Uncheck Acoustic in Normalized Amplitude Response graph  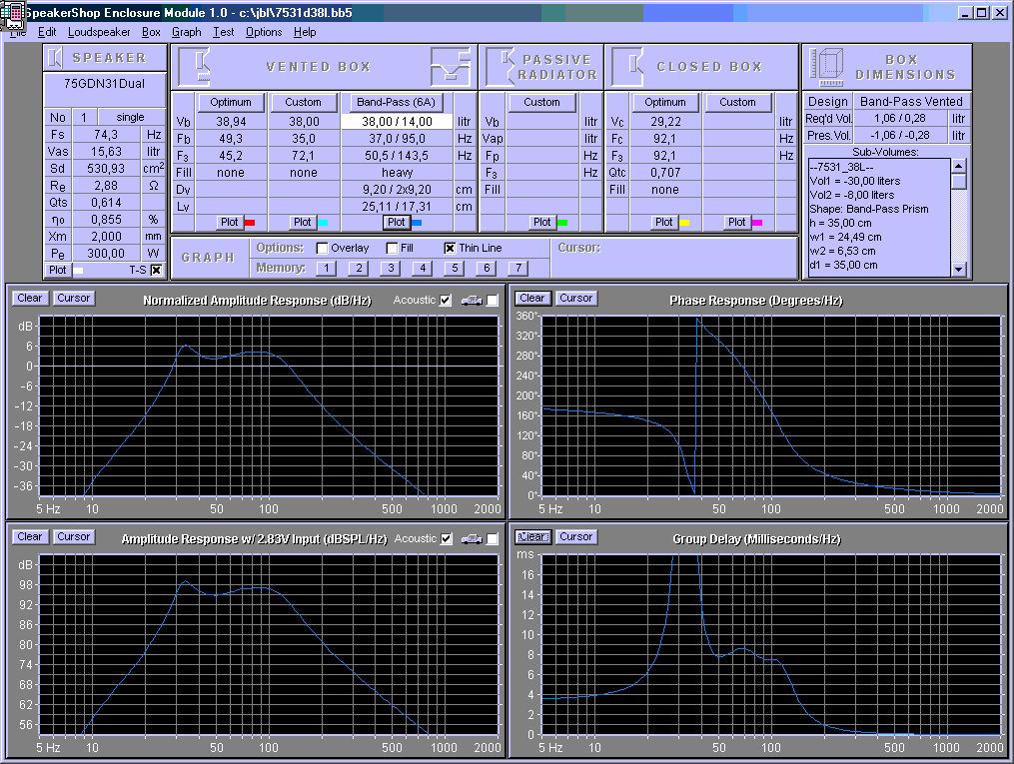click(445, 301)
